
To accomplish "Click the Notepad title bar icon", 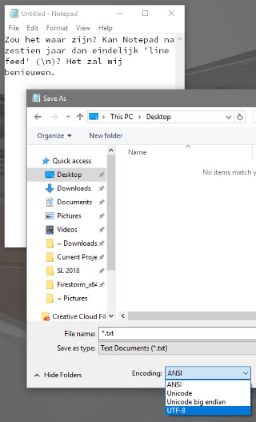I will pyautogui.click(x=14, y=13).
